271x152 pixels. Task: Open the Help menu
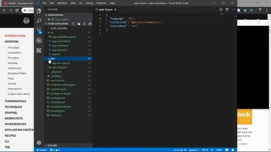click(112, 3)
